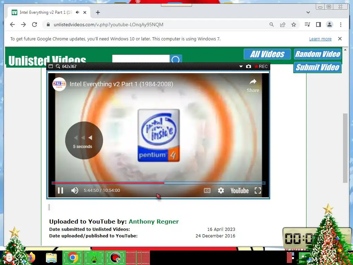
Task: Expand recorder dropdown triangle
Action: [241, 67]
